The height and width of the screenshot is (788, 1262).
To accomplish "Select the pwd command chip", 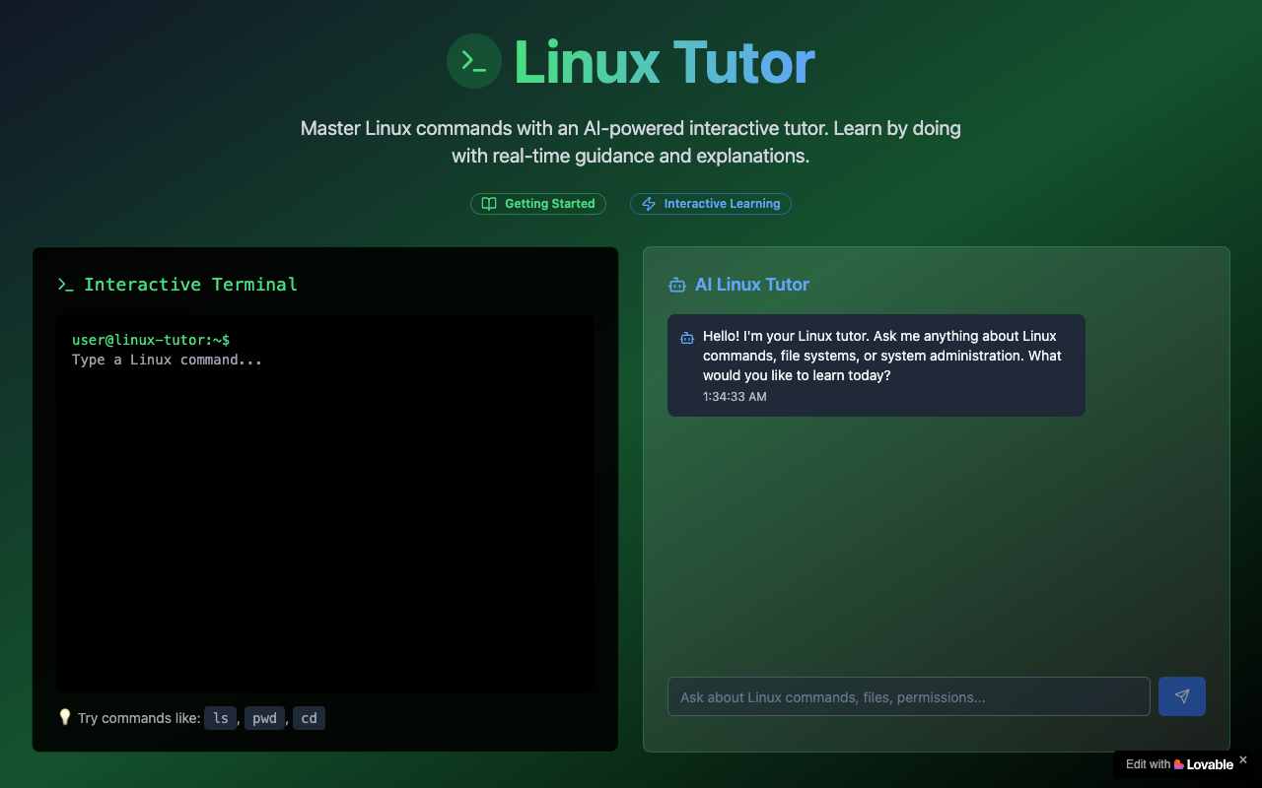I will (x=264, y=717).
